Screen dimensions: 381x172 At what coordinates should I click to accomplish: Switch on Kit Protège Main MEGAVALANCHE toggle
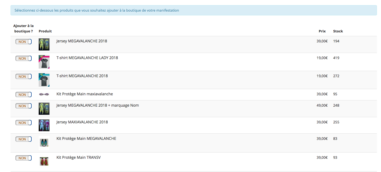pos(24,139)
